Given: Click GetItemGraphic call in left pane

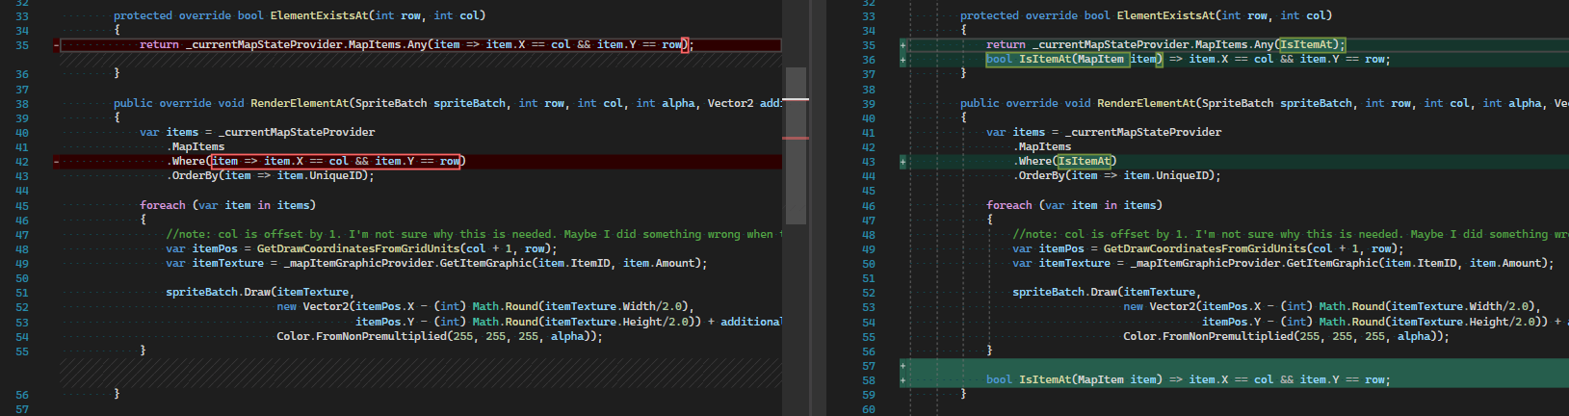Looking at the screenshot, I should click(x=485, y=263).
